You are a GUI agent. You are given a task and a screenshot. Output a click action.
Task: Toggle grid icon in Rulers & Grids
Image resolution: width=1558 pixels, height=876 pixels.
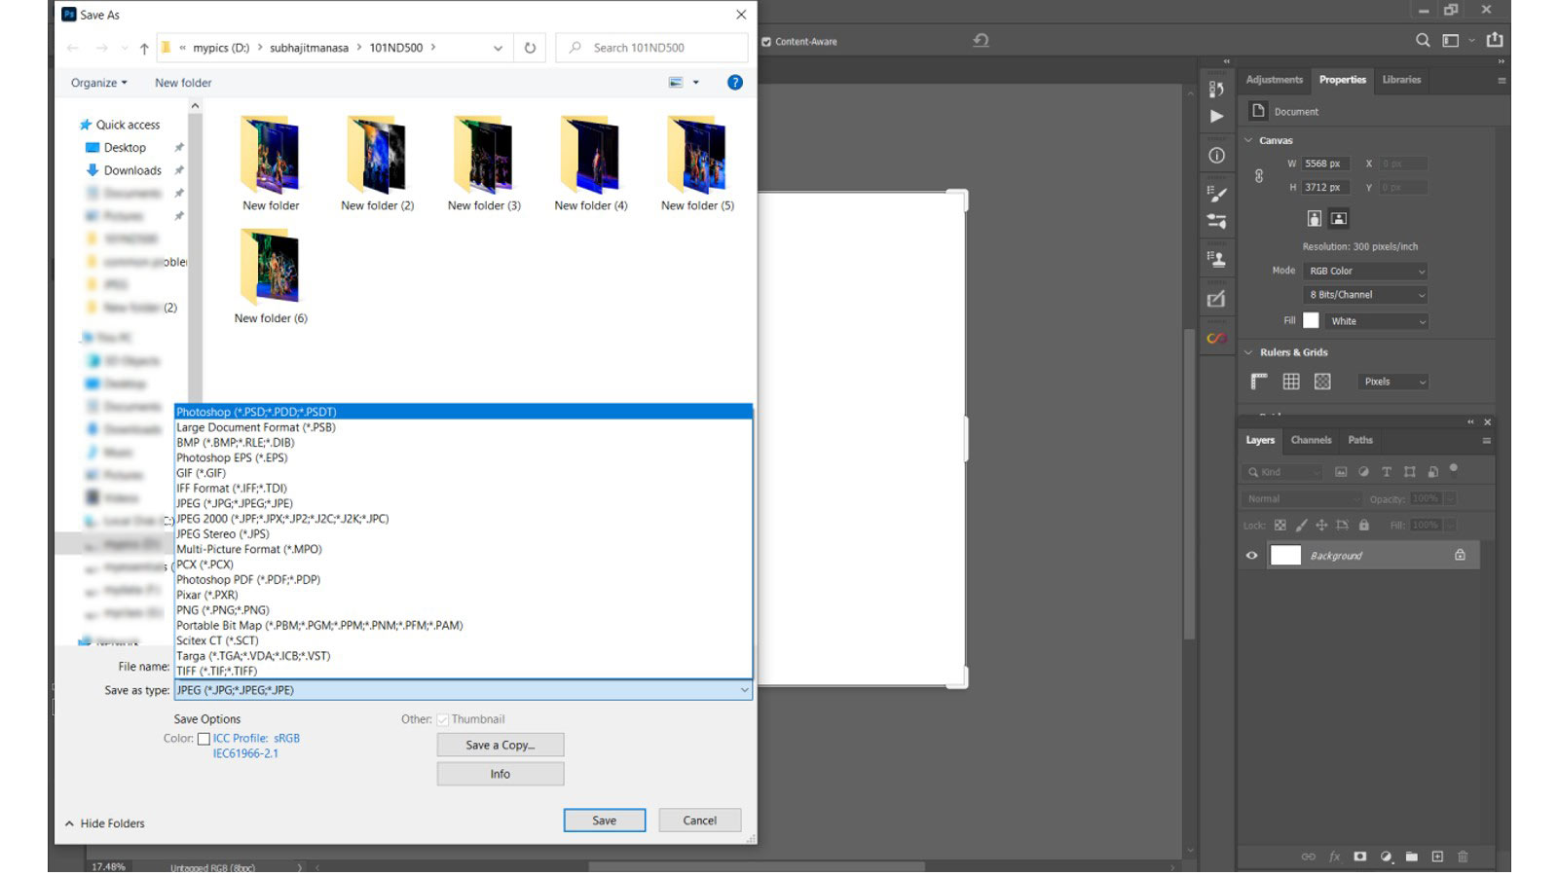tap(1291, 382)
